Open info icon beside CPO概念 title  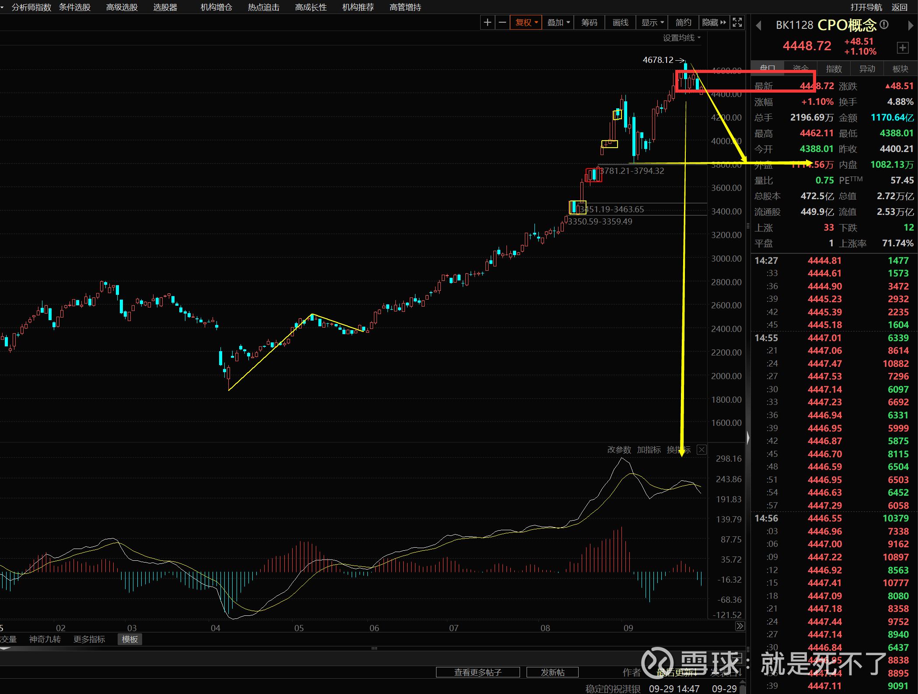(x=884, y=24)
